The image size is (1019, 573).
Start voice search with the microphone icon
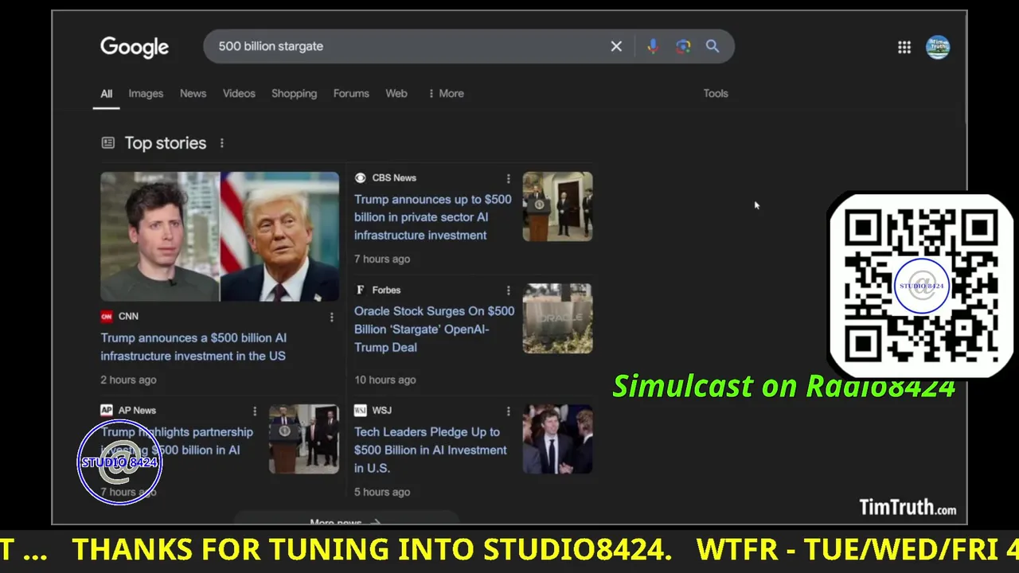(653, 46)
